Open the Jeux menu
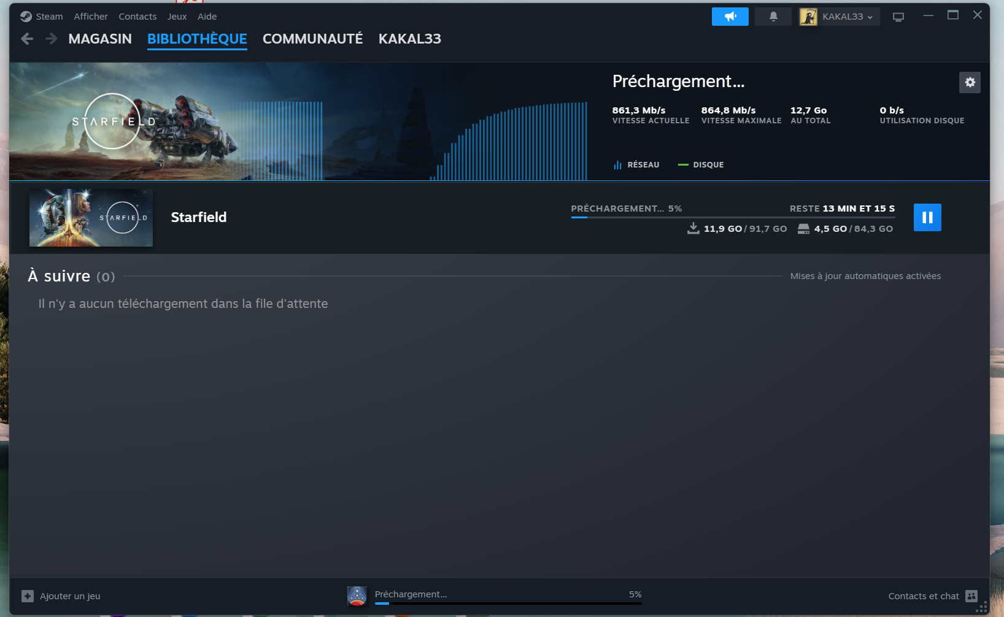This screenshot has height=617, width=1004. (x=177, y=17)
